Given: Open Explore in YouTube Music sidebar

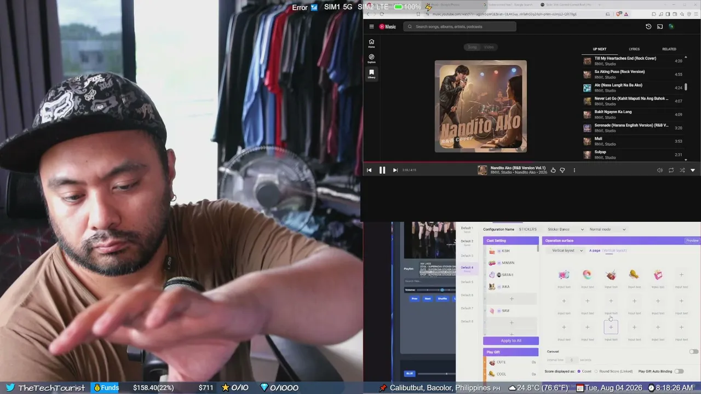Looking at the screenshot, I should click(371, 59).
